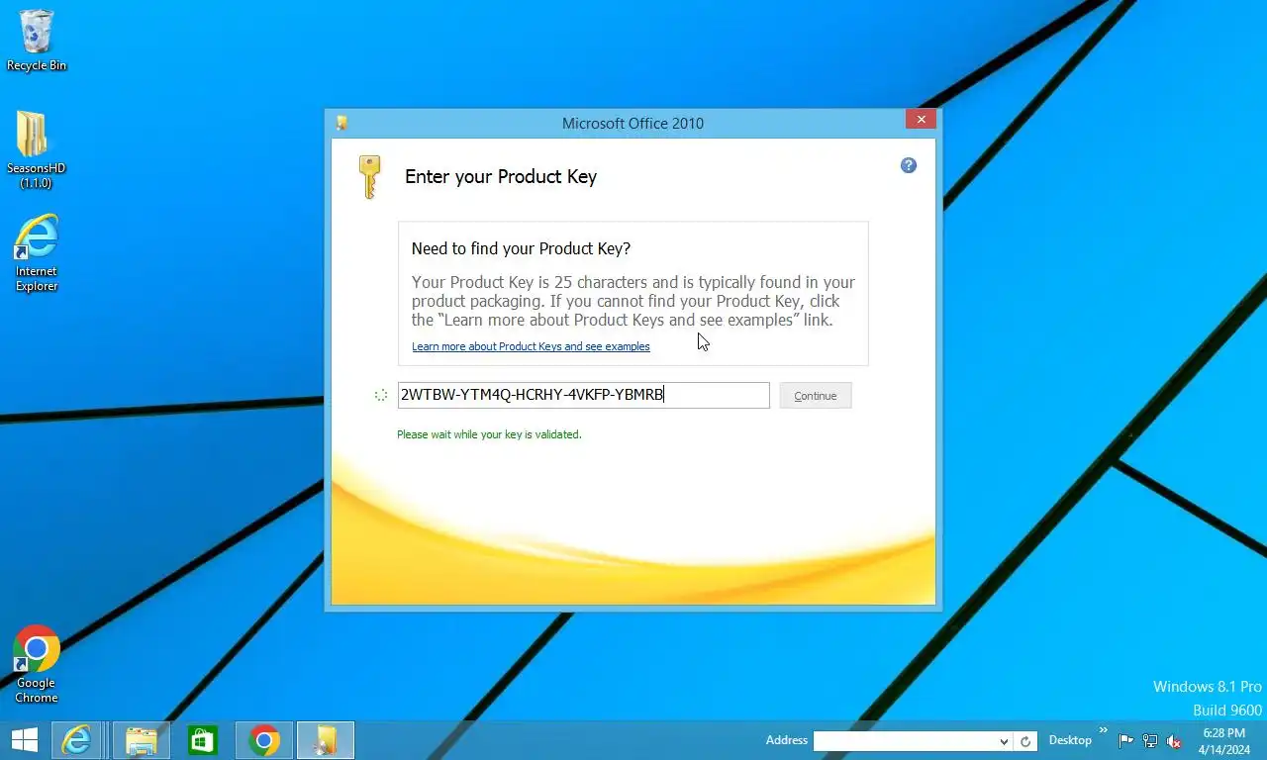
Task: Close the Microsoft Office 2010 dialog
Action: [921, 120]
